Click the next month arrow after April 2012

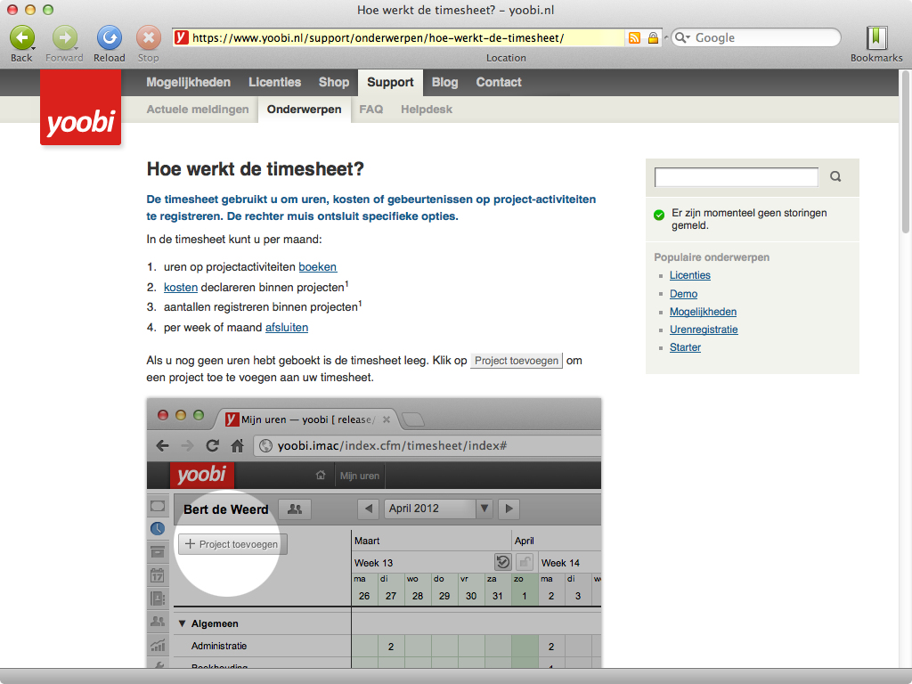pos(509,509)
